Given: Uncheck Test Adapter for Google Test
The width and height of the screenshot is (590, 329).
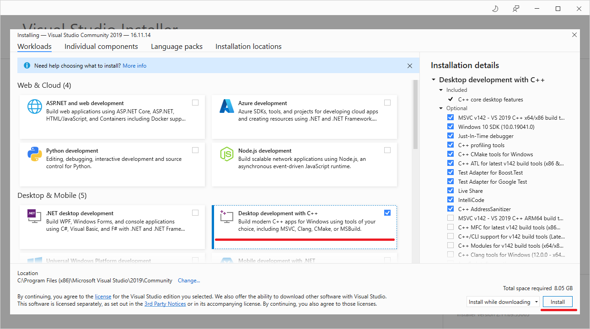Looking at the screenshot, I should pyautogui.click(x=451, y=181).
